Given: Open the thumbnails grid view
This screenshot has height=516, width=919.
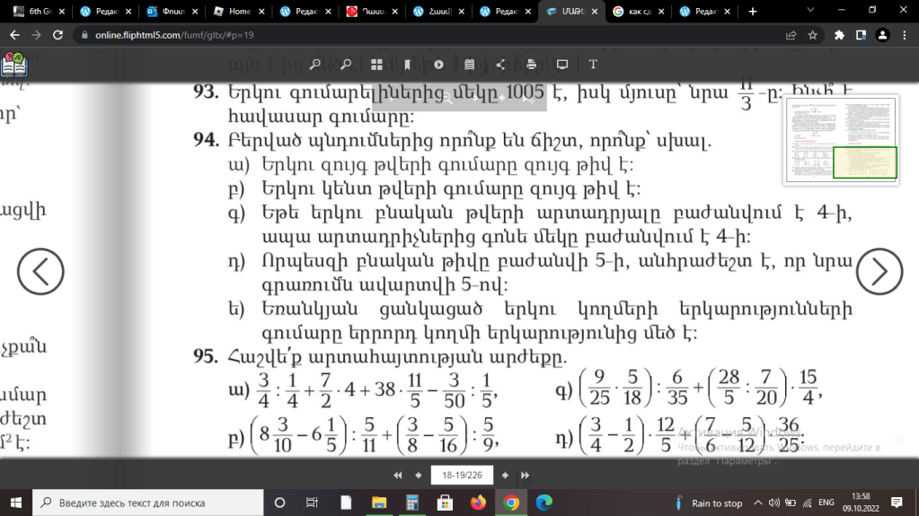Looking at the screenshot, I should tap(376, 65).
